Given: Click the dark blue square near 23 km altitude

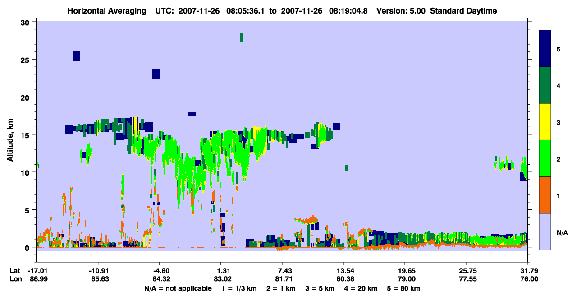Looking at the screenshot, I should pyautogui.click(x=156, y=74).
